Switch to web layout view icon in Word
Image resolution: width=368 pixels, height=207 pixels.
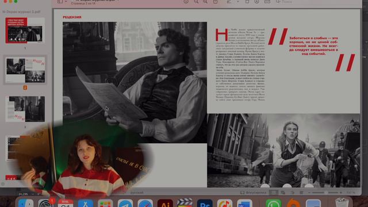[283, 193]
